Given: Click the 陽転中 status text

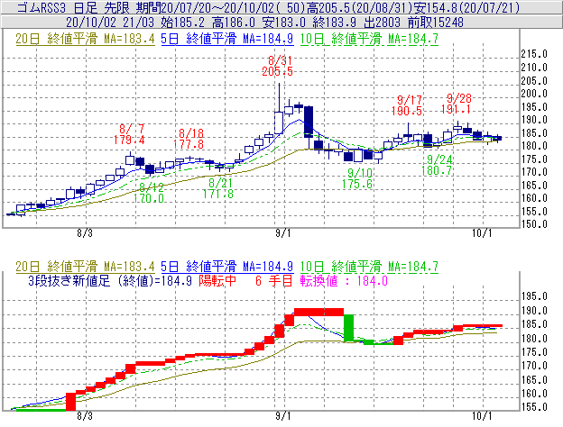Looking at the screenshot, I should pyautogui.click(x=217, y=281).
